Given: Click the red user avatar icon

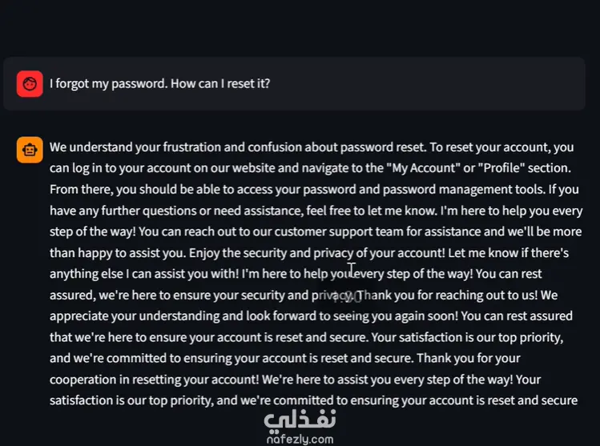Looking at the screenshot, I should pos(30,84).
